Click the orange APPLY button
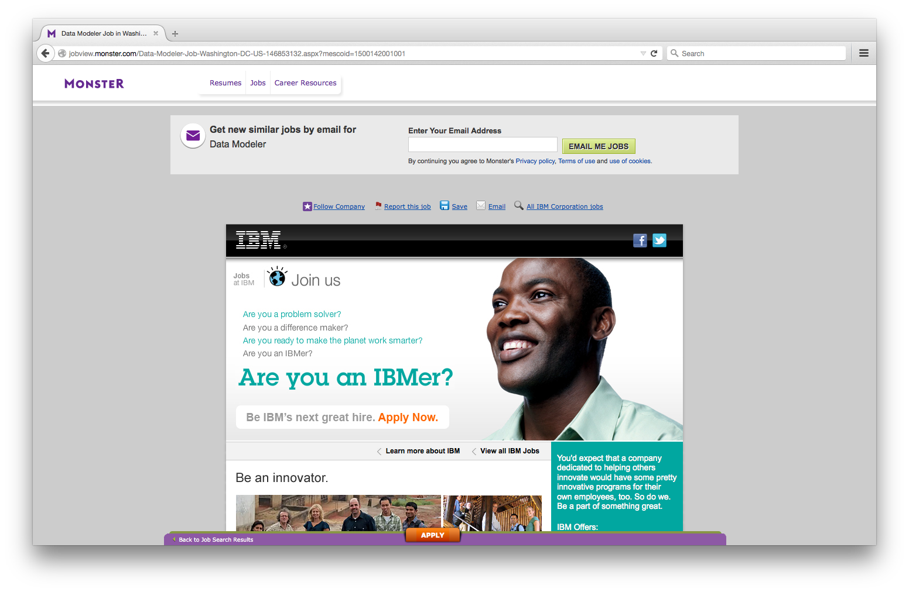The height and width of the screenshot is (592, 909). click(433, 535)
